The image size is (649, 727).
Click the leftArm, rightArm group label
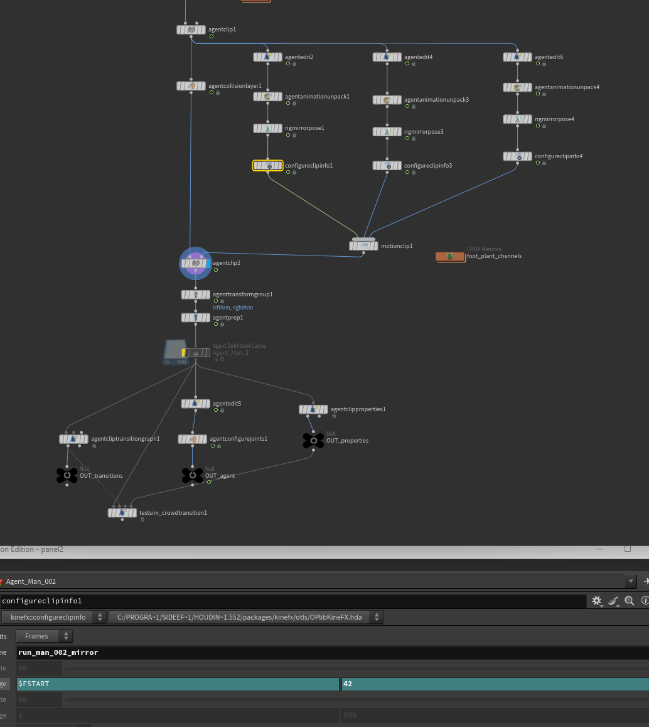click(x=233, y=308)
